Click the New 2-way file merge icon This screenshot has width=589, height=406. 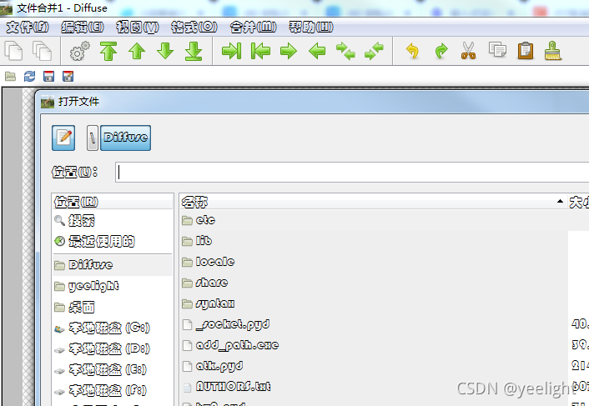click(x=13, y=51)
